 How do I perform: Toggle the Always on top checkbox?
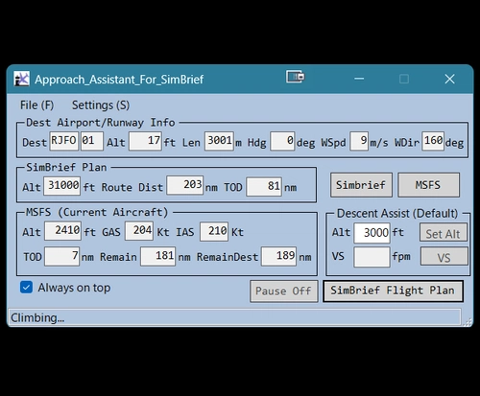tap(26, 287)
